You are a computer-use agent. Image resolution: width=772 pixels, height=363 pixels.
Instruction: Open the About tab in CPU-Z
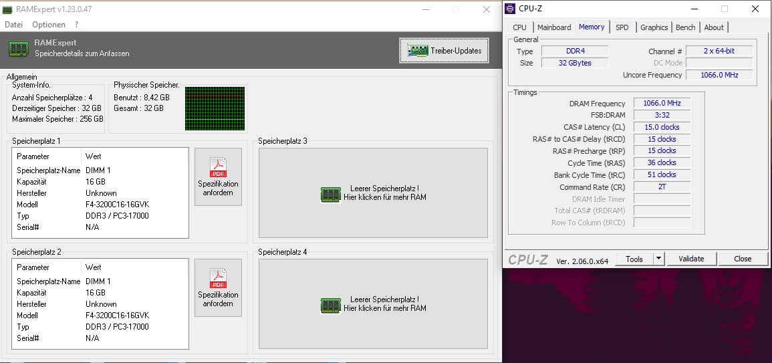click(x=714, y=27)
